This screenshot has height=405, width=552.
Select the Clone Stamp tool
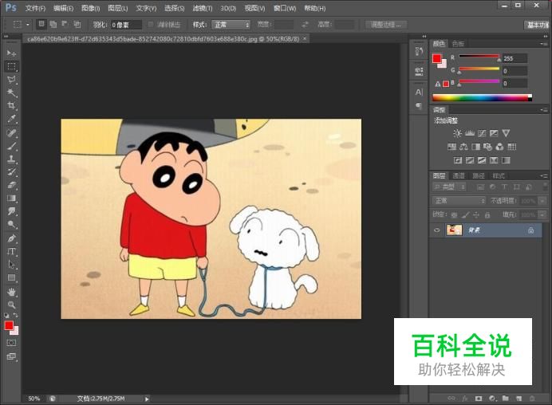[11, 159]
